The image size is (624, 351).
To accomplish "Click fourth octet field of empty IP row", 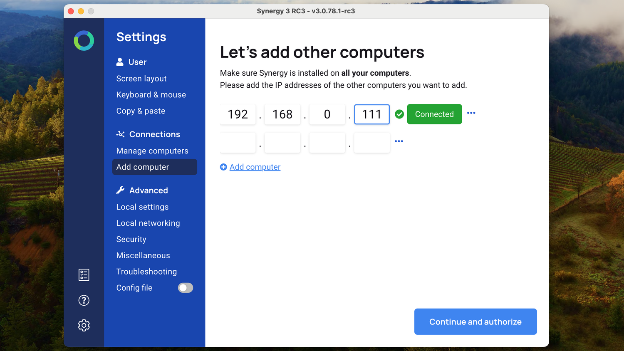I will pos(372,143).
